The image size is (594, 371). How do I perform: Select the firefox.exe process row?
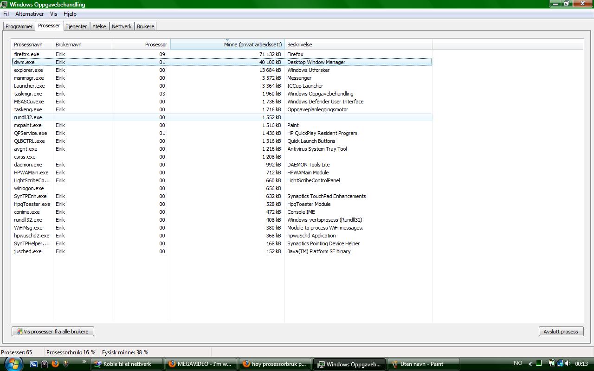[x=222, y=54]
